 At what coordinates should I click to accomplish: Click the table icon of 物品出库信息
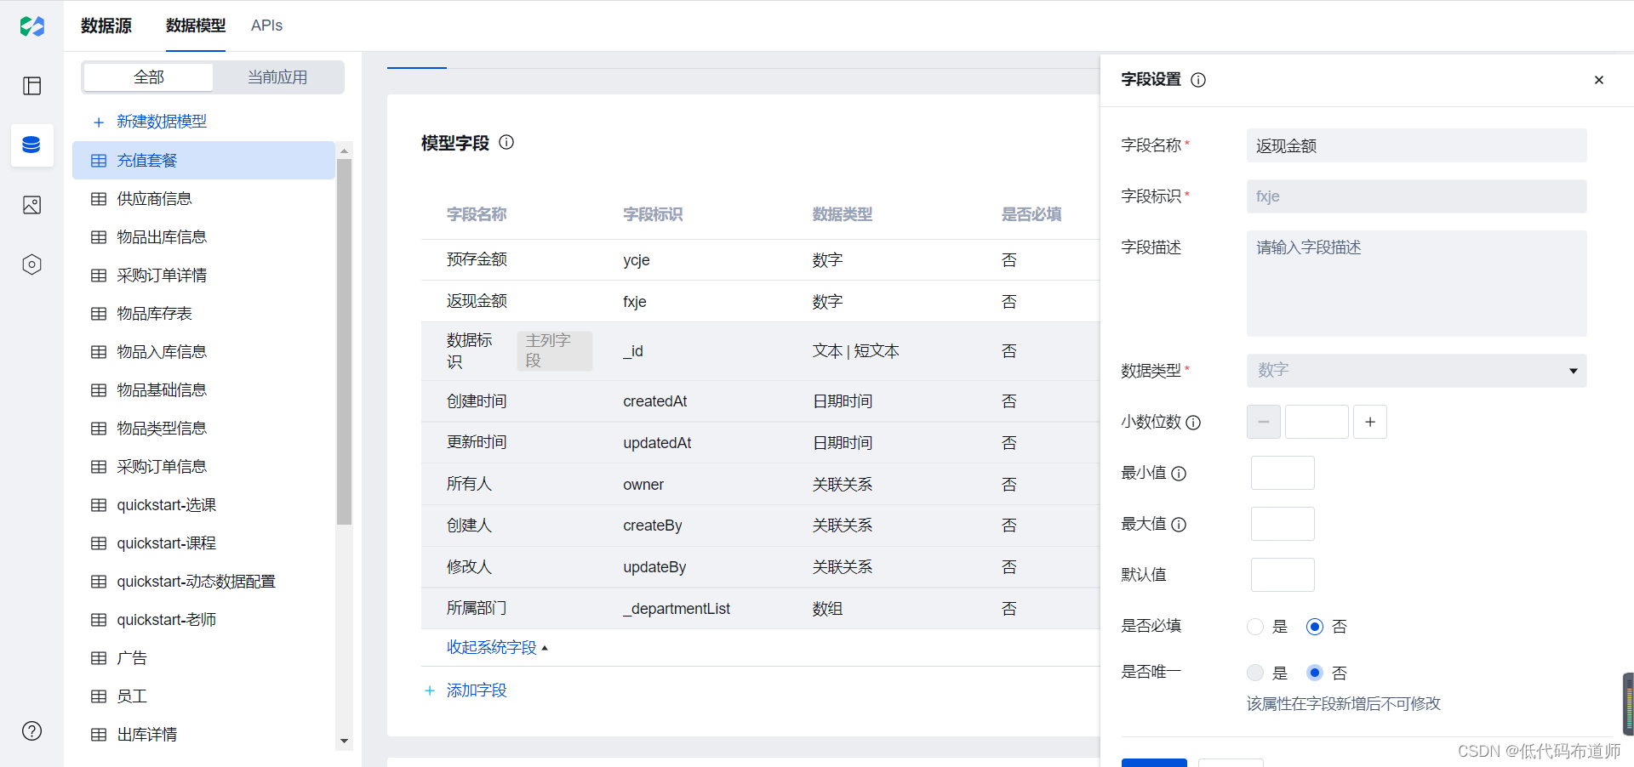(99, 237)
